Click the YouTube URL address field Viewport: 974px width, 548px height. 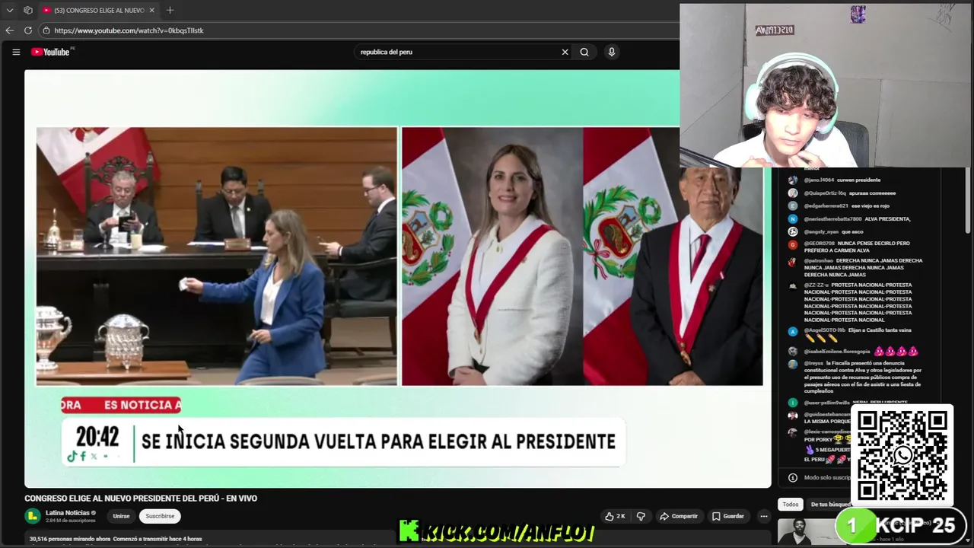coord(129,30)
